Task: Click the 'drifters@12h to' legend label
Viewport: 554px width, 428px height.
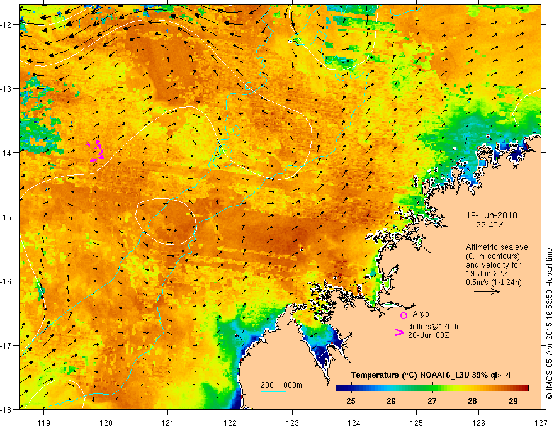Action: tap(434, 326)
